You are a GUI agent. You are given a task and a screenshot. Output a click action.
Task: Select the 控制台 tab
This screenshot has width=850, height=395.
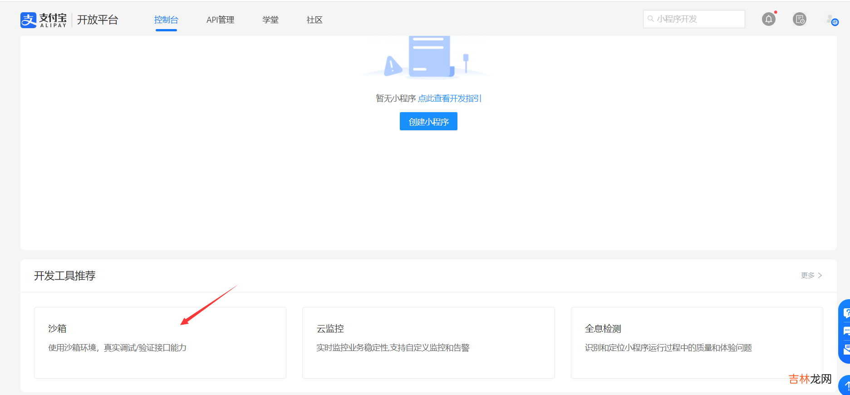[166, 20]
